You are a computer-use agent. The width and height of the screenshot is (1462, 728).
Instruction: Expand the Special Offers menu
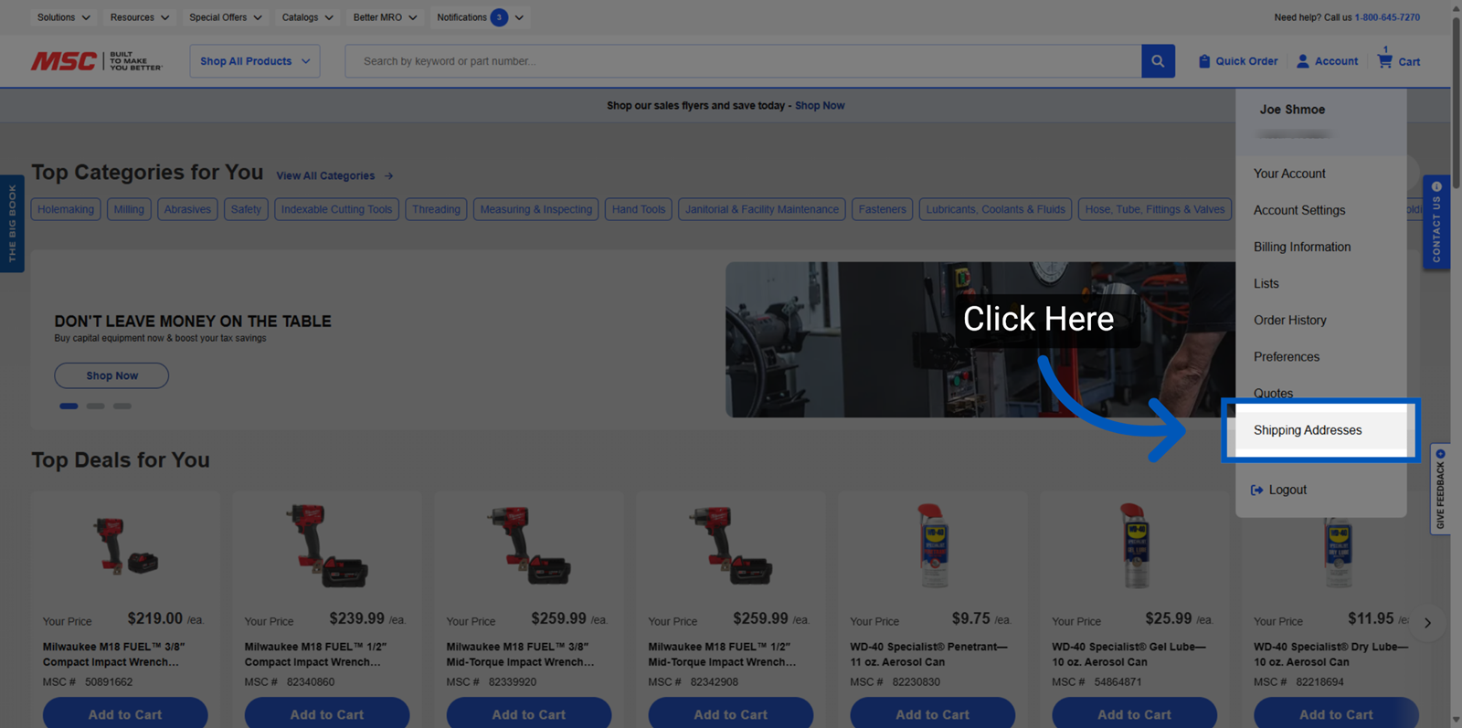226,17
